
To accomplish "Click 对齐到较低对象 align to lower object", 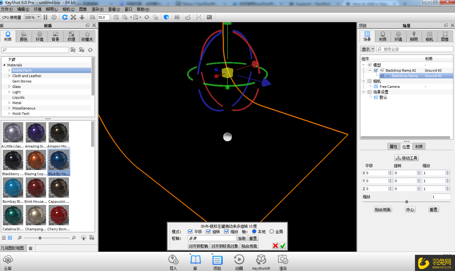I will coord(225,246).
